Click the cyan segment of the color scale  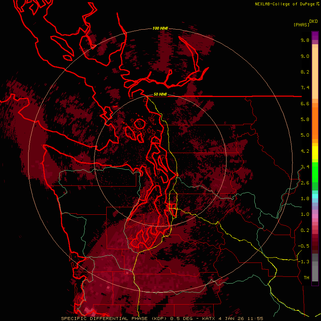click(x=315, y=196)
